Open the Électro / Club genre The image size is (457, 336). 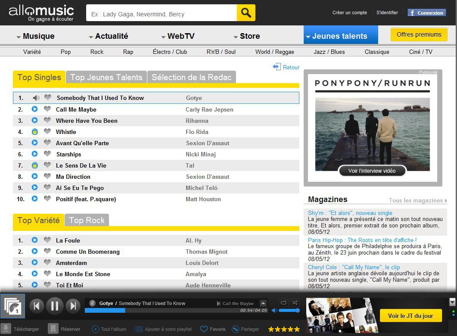[170, 52]
